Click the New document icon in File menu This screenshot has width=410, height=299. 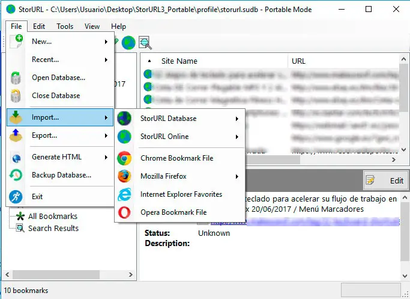[16, 42]
